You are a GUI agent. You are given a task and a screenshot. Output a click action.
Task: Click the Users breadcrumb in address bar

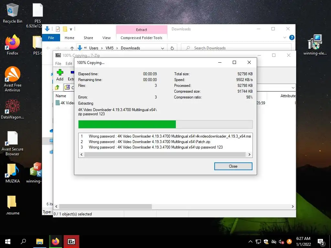point(93,48)
